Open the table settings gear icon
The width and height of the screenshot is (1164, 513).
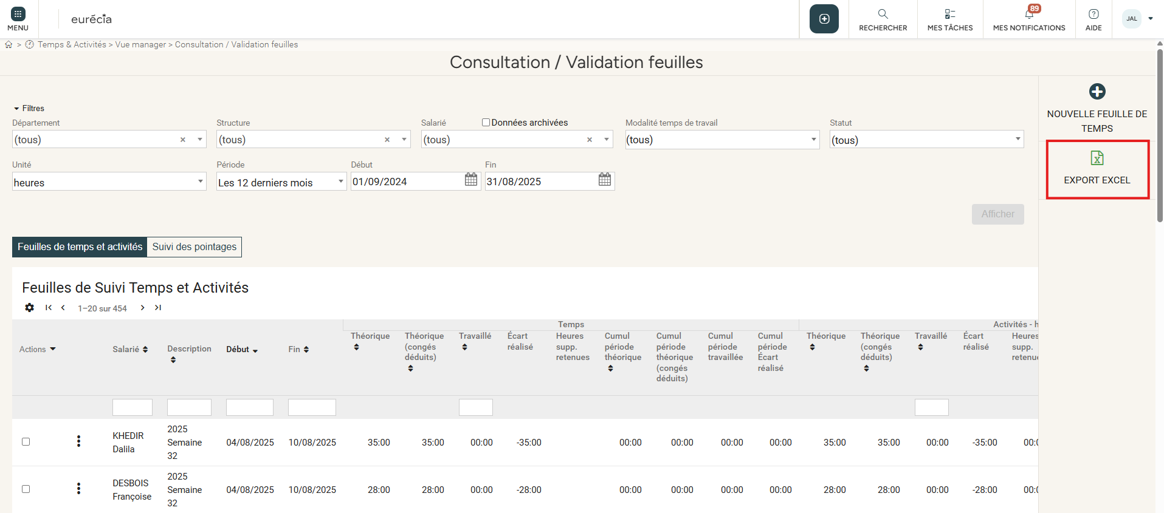coord(29,308)
